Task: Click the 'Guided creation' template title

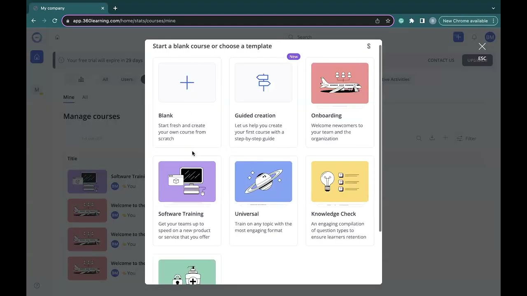Action: click(x=255, y=116)
